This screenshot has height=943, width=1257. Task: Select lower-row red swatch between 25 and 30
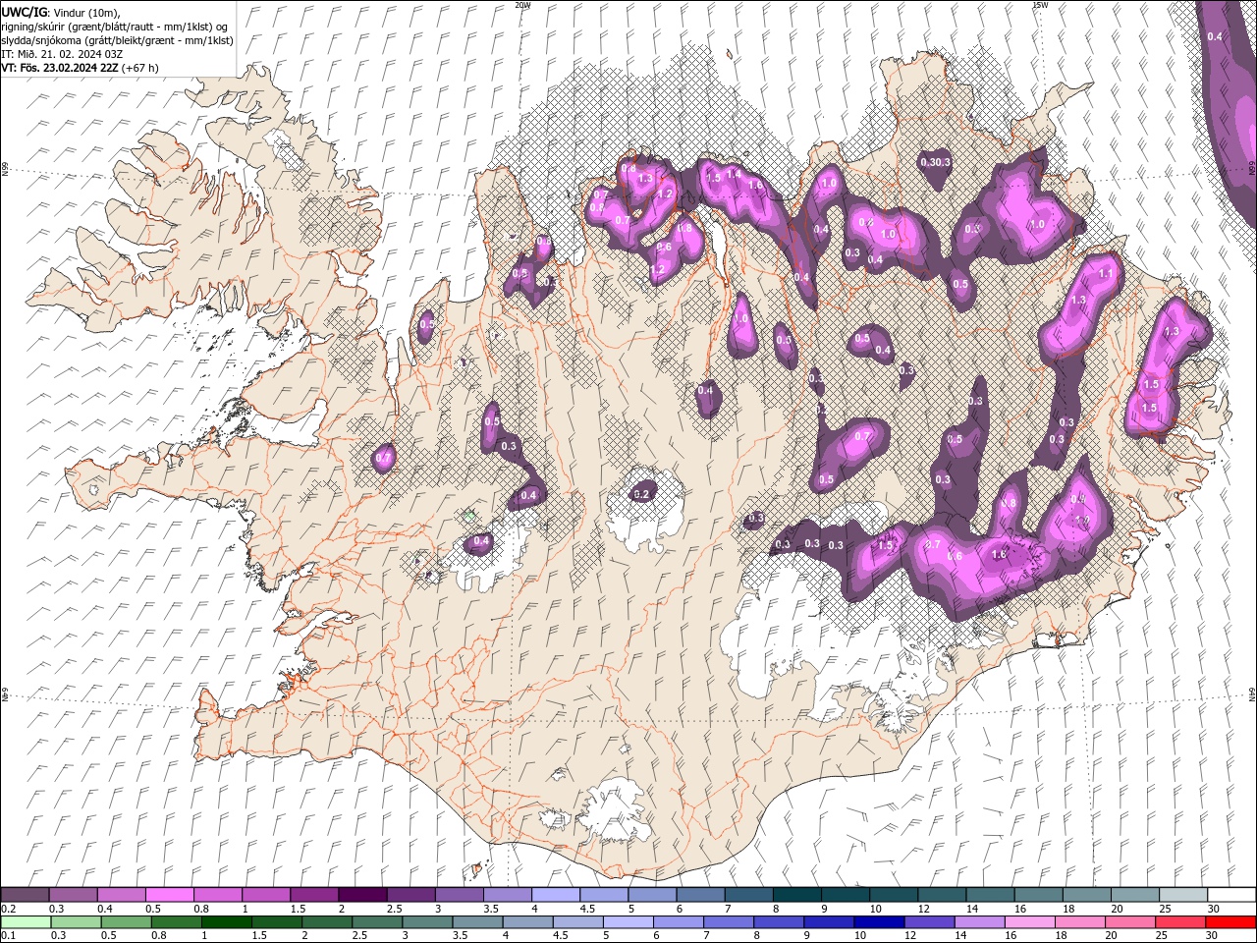(1179, 922)
